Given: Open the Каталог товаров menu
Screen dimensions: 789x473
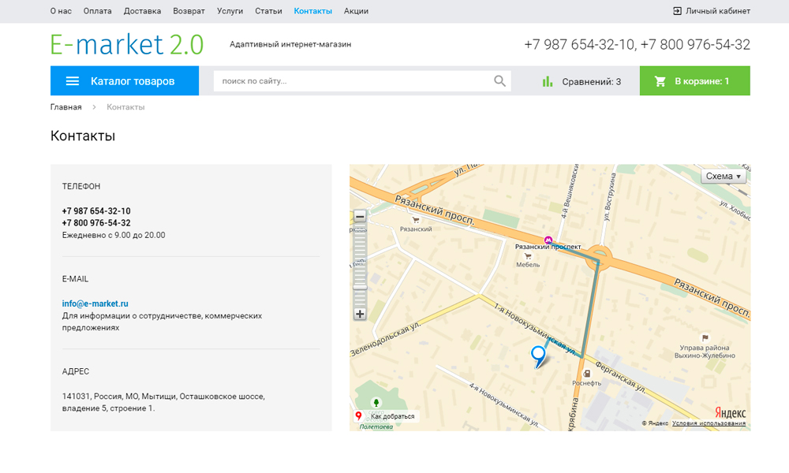Looking at the screenshot, I should [125, 81].
